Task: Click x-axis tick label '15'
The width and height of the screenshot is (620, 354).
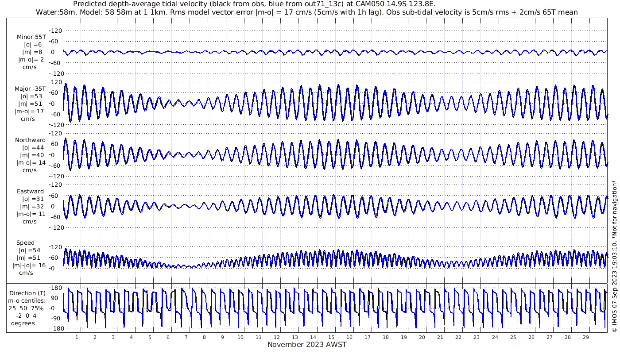Action: click(331, 337)
